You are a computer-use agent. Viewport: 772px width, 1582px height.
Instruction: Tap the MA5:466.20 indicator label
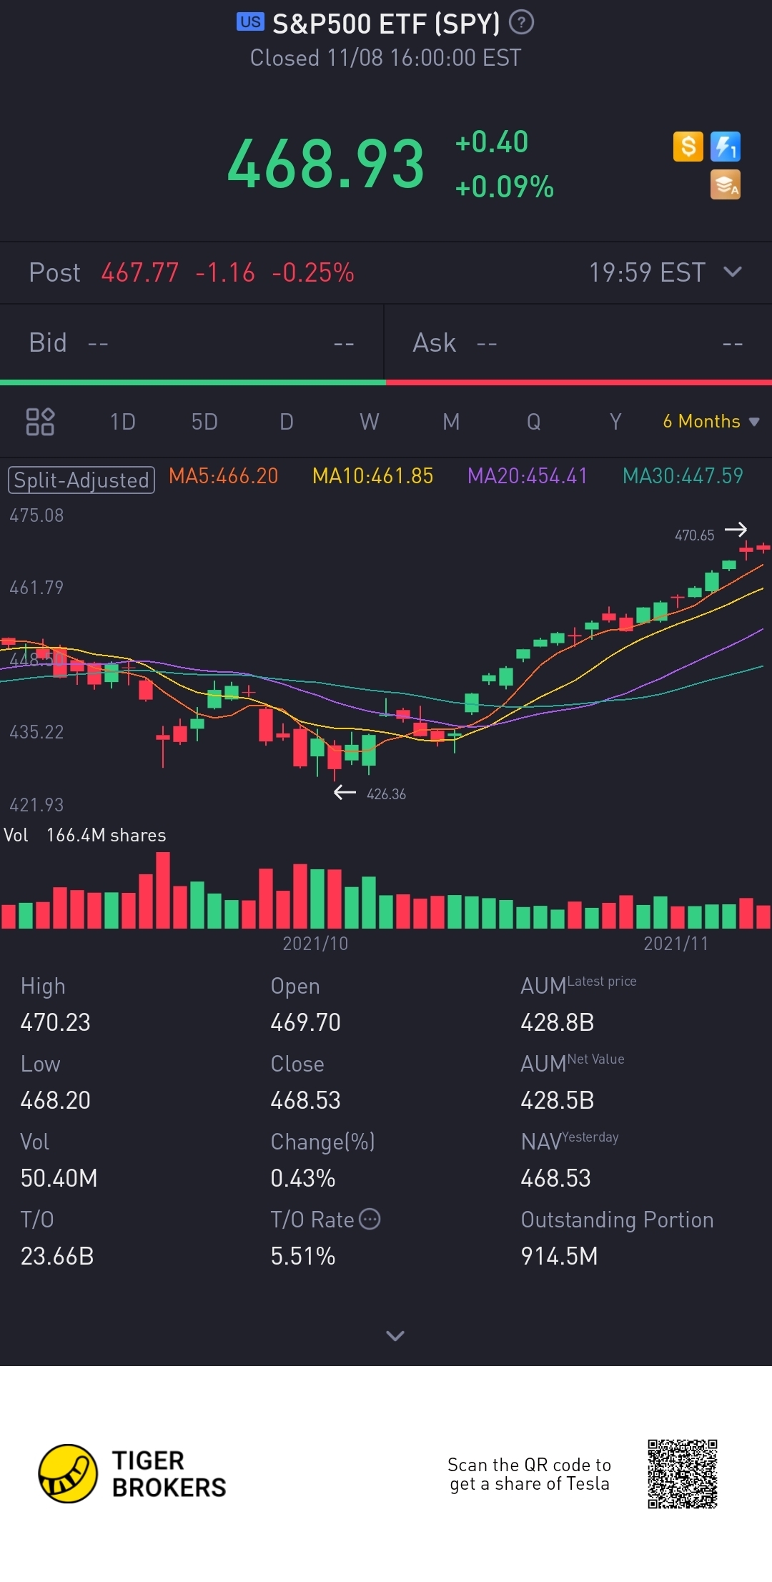[223, 476]
